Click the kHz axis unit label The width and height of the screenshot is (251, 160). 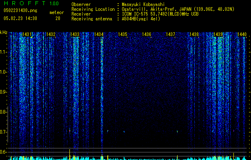[x=4, y=32]
